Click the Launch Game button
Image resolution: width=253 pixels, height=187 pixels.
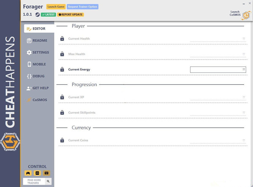click(56, 7)
